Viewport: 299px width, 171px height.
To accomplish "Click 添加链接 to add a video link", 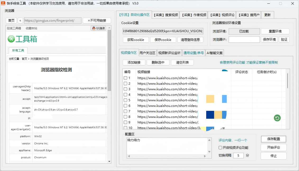I will (x=134, y=63).
